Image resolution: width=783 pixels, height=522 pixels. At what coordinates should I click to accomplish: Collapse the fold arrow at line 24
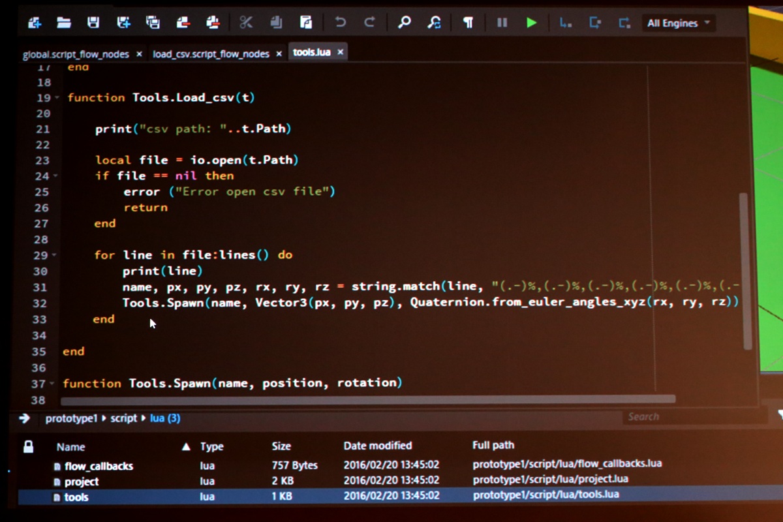55,176
